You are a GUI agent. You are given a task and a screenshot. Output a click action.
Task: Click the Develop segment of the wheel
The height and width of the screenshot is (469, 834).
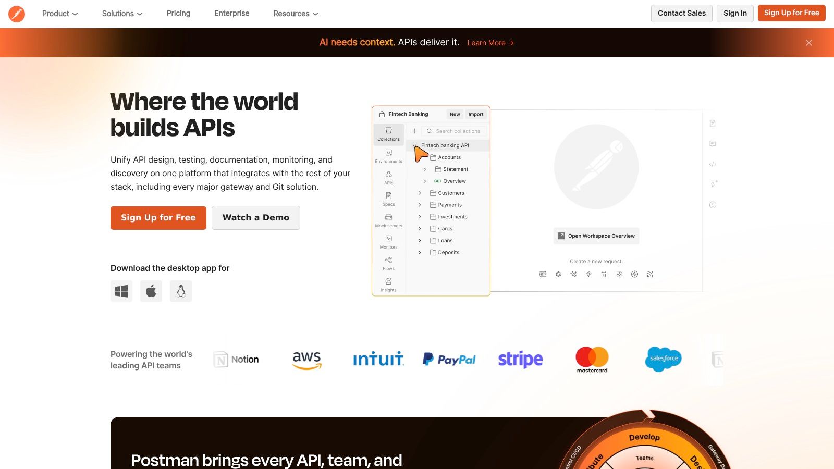(644, 437)
